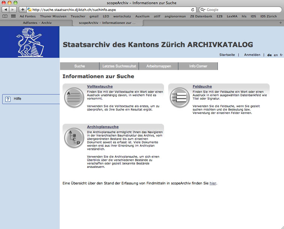Open the Thuner Missiven bookmark
Screen dimensions: 284x229
coord(53,16)
